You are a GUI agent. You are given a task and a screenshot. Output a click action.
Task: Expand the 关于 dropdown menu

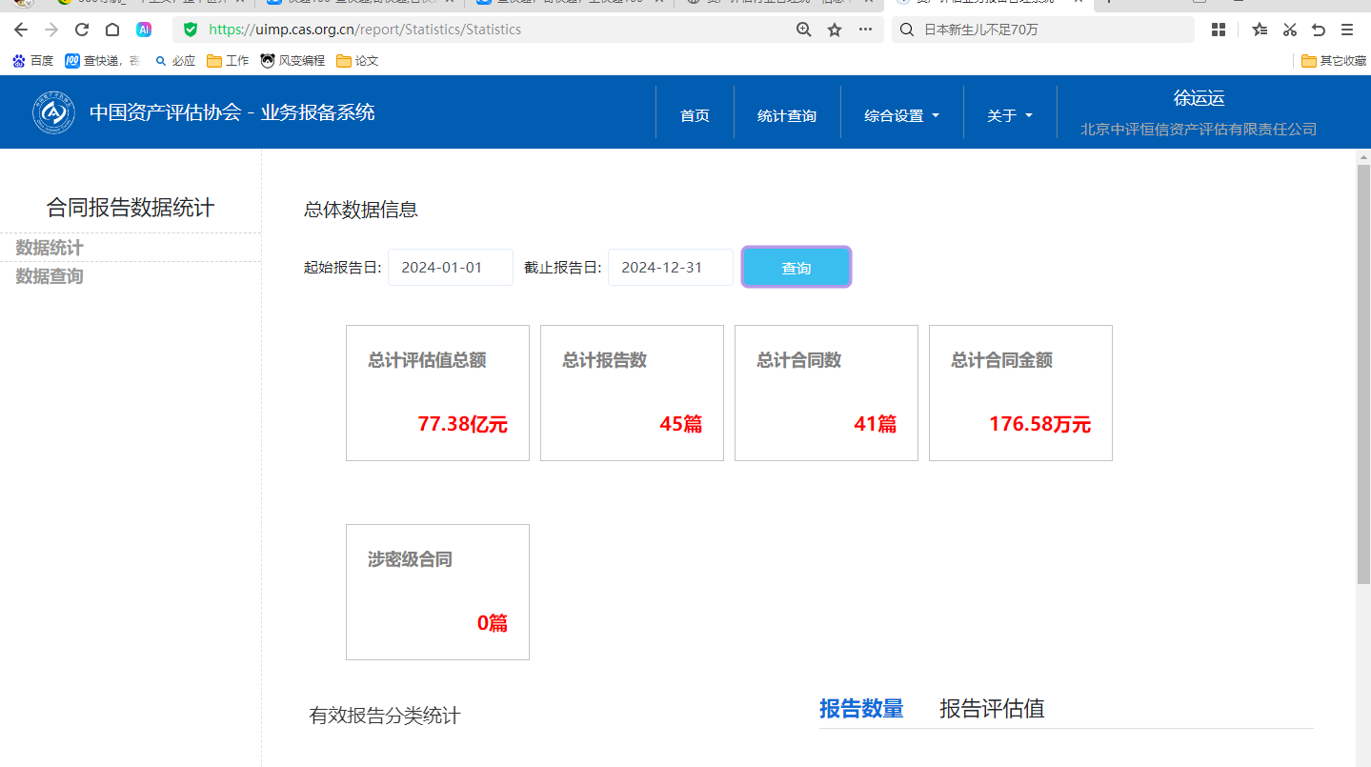(x=1009, y=116)
